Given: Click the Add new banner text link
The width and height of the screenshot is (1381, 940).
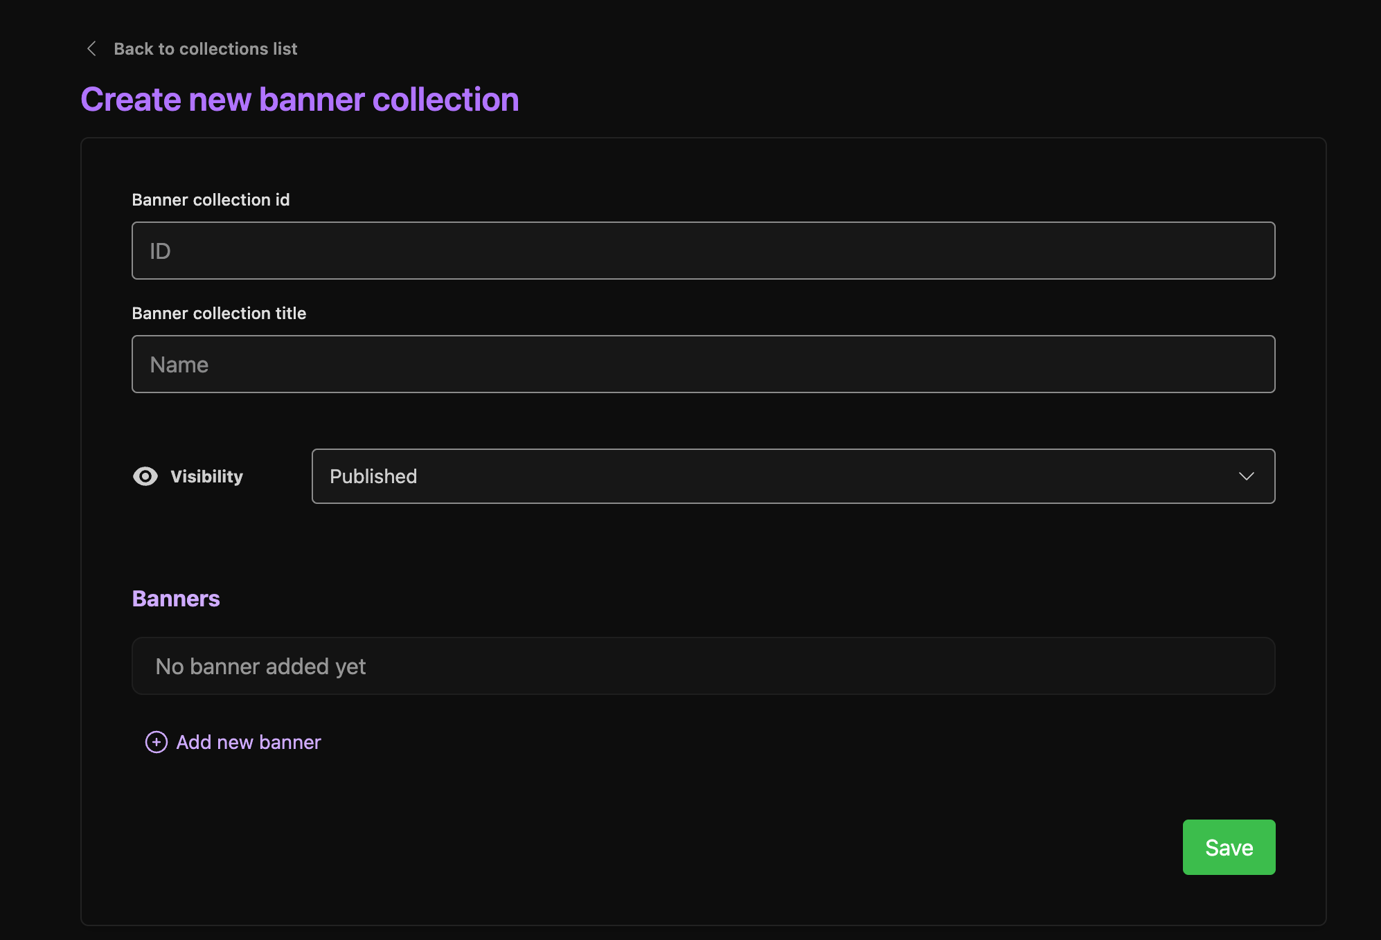Looking at the screenshot, I should tap(249, 742).
